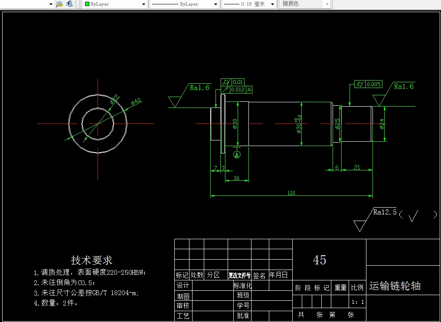
Task: Select the 0.01 tolerance frame
Action: click(x=232, y=82)
